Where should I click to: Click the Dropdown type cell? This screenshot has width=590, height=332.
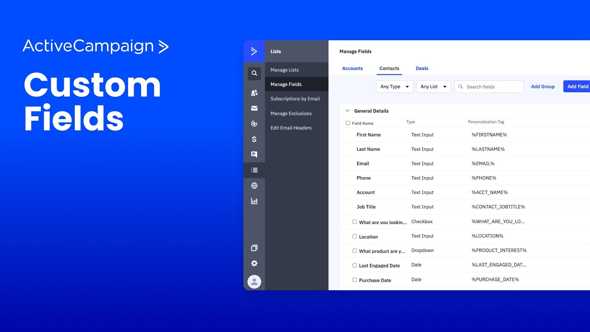click(422, 250)
